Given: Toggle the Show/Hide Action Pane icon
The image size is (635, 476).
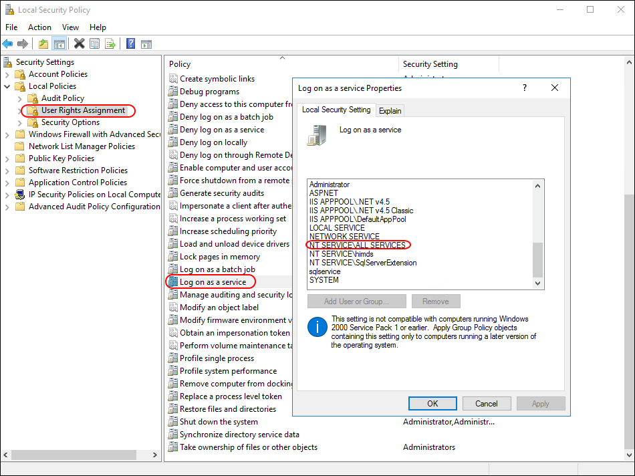Looking at the screenshot, I should coord(146,44).
